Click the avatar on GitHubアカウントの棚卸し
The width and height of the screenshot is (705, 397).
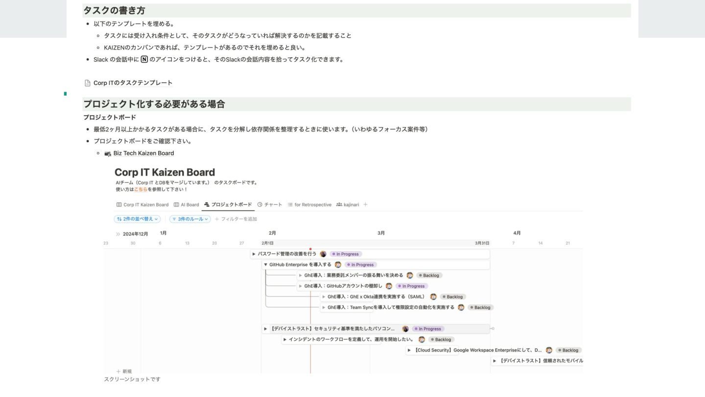tap(389, 286)
